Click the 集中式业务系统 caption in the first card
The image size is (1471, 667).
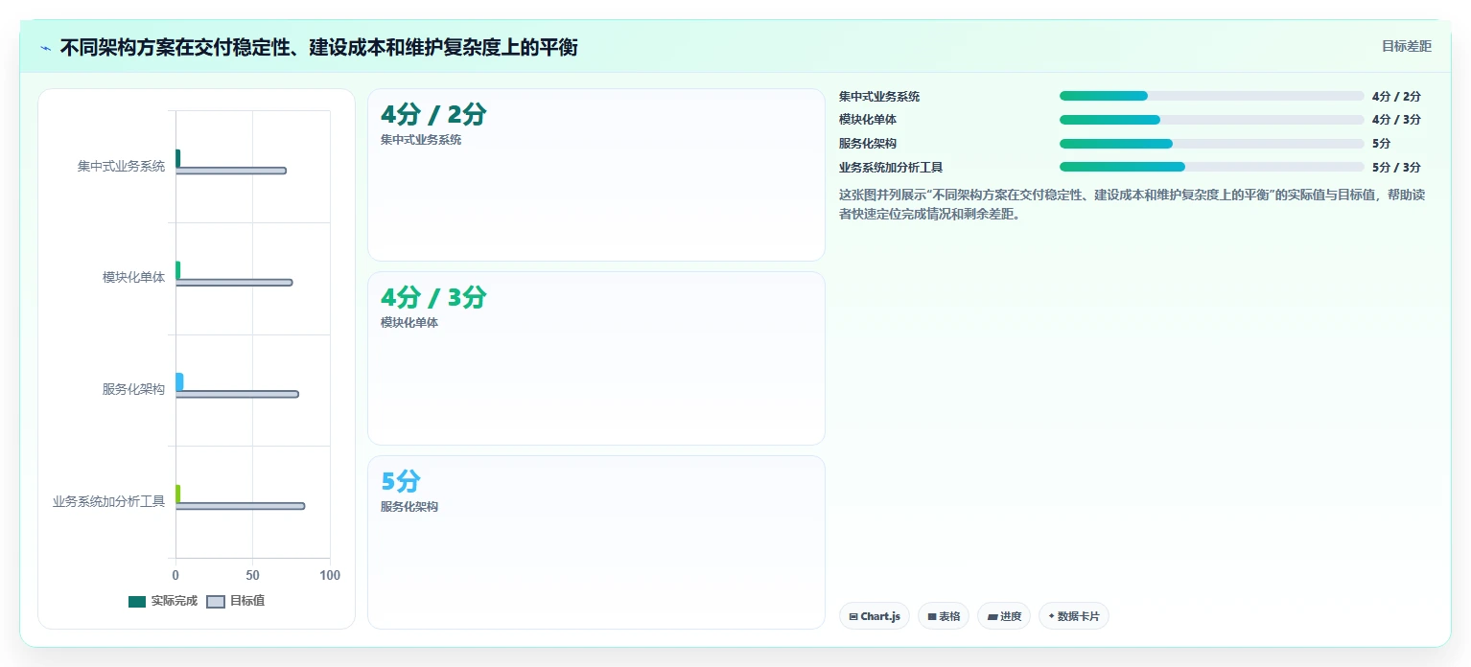tap(421, 140)
